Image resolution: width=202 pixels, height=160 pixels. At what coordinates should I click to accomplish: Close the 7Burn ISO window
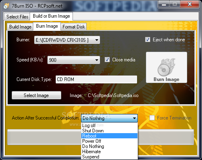(x=190, y=4)
